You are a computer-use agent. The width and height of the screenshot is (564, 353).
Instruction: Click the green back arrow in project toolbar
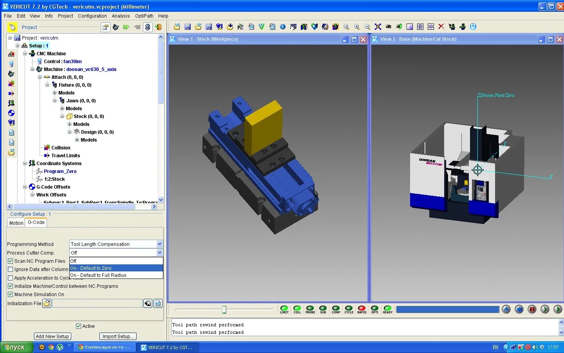[126, 27]
